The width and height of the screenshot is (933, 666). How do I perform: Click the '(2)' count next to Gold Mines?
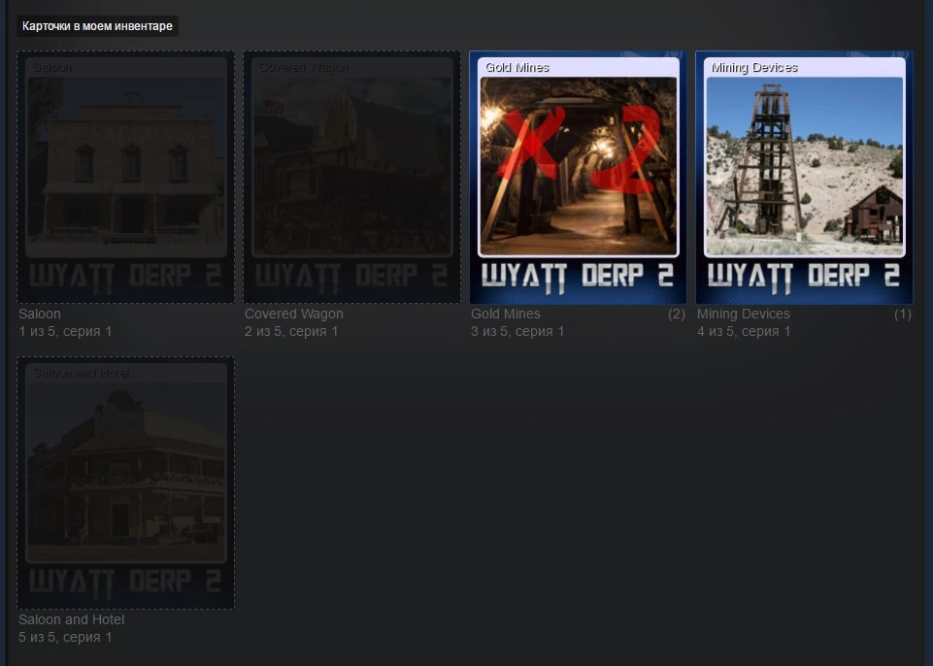[677, 314]
